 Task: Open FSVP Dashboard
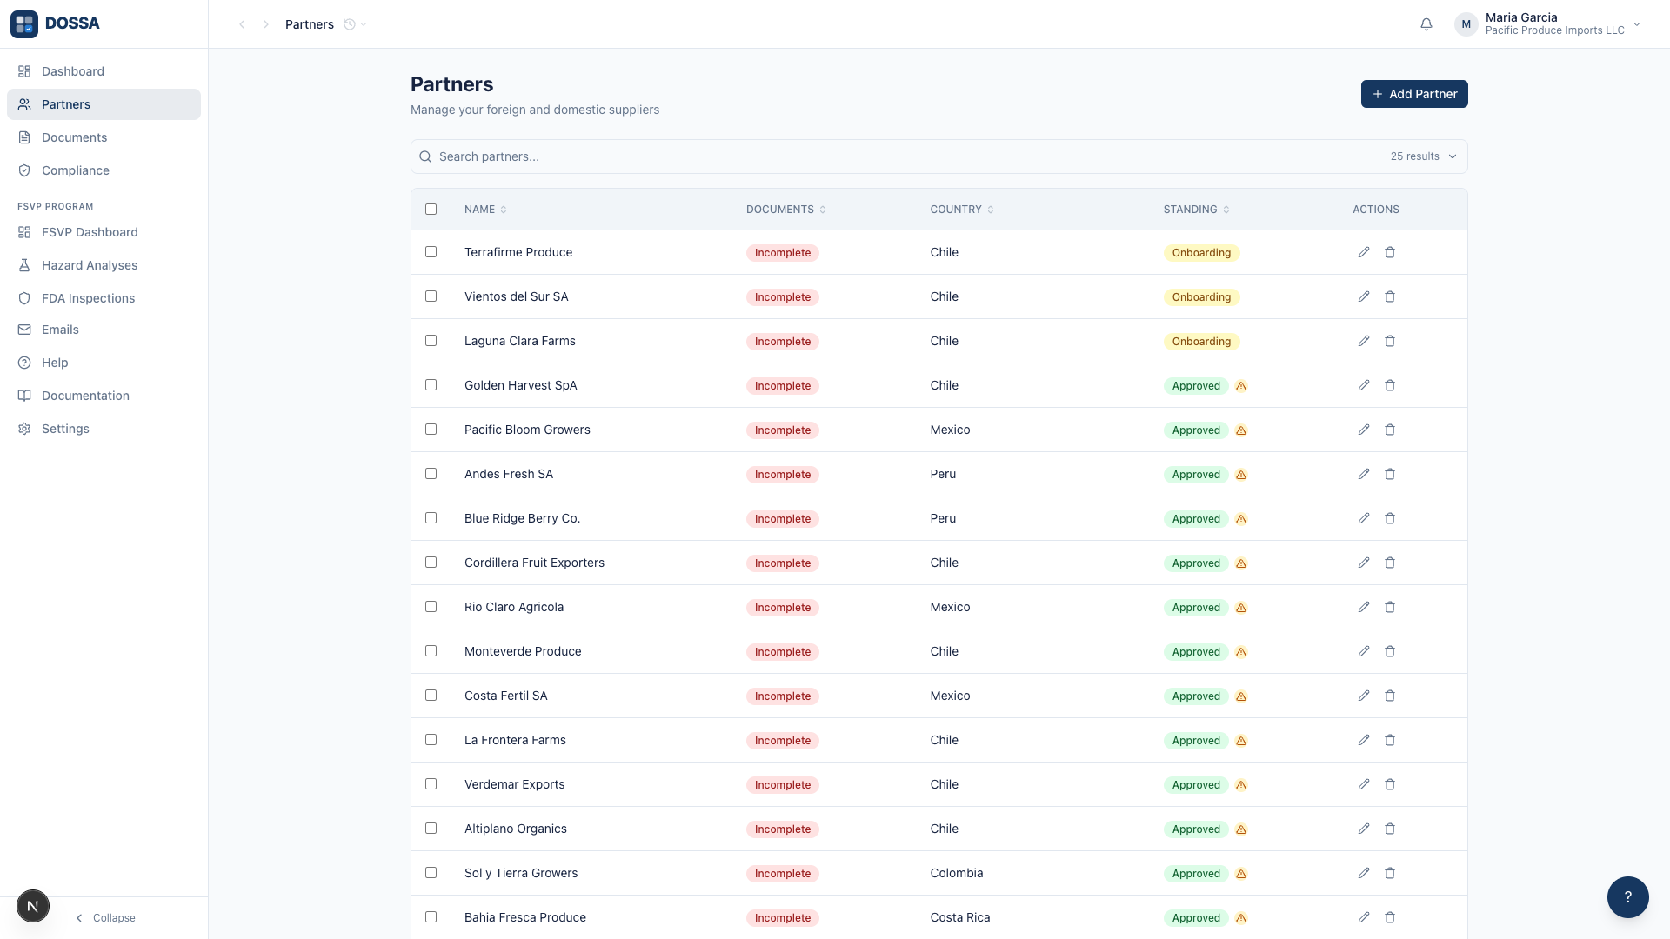[x=104, y=232]
